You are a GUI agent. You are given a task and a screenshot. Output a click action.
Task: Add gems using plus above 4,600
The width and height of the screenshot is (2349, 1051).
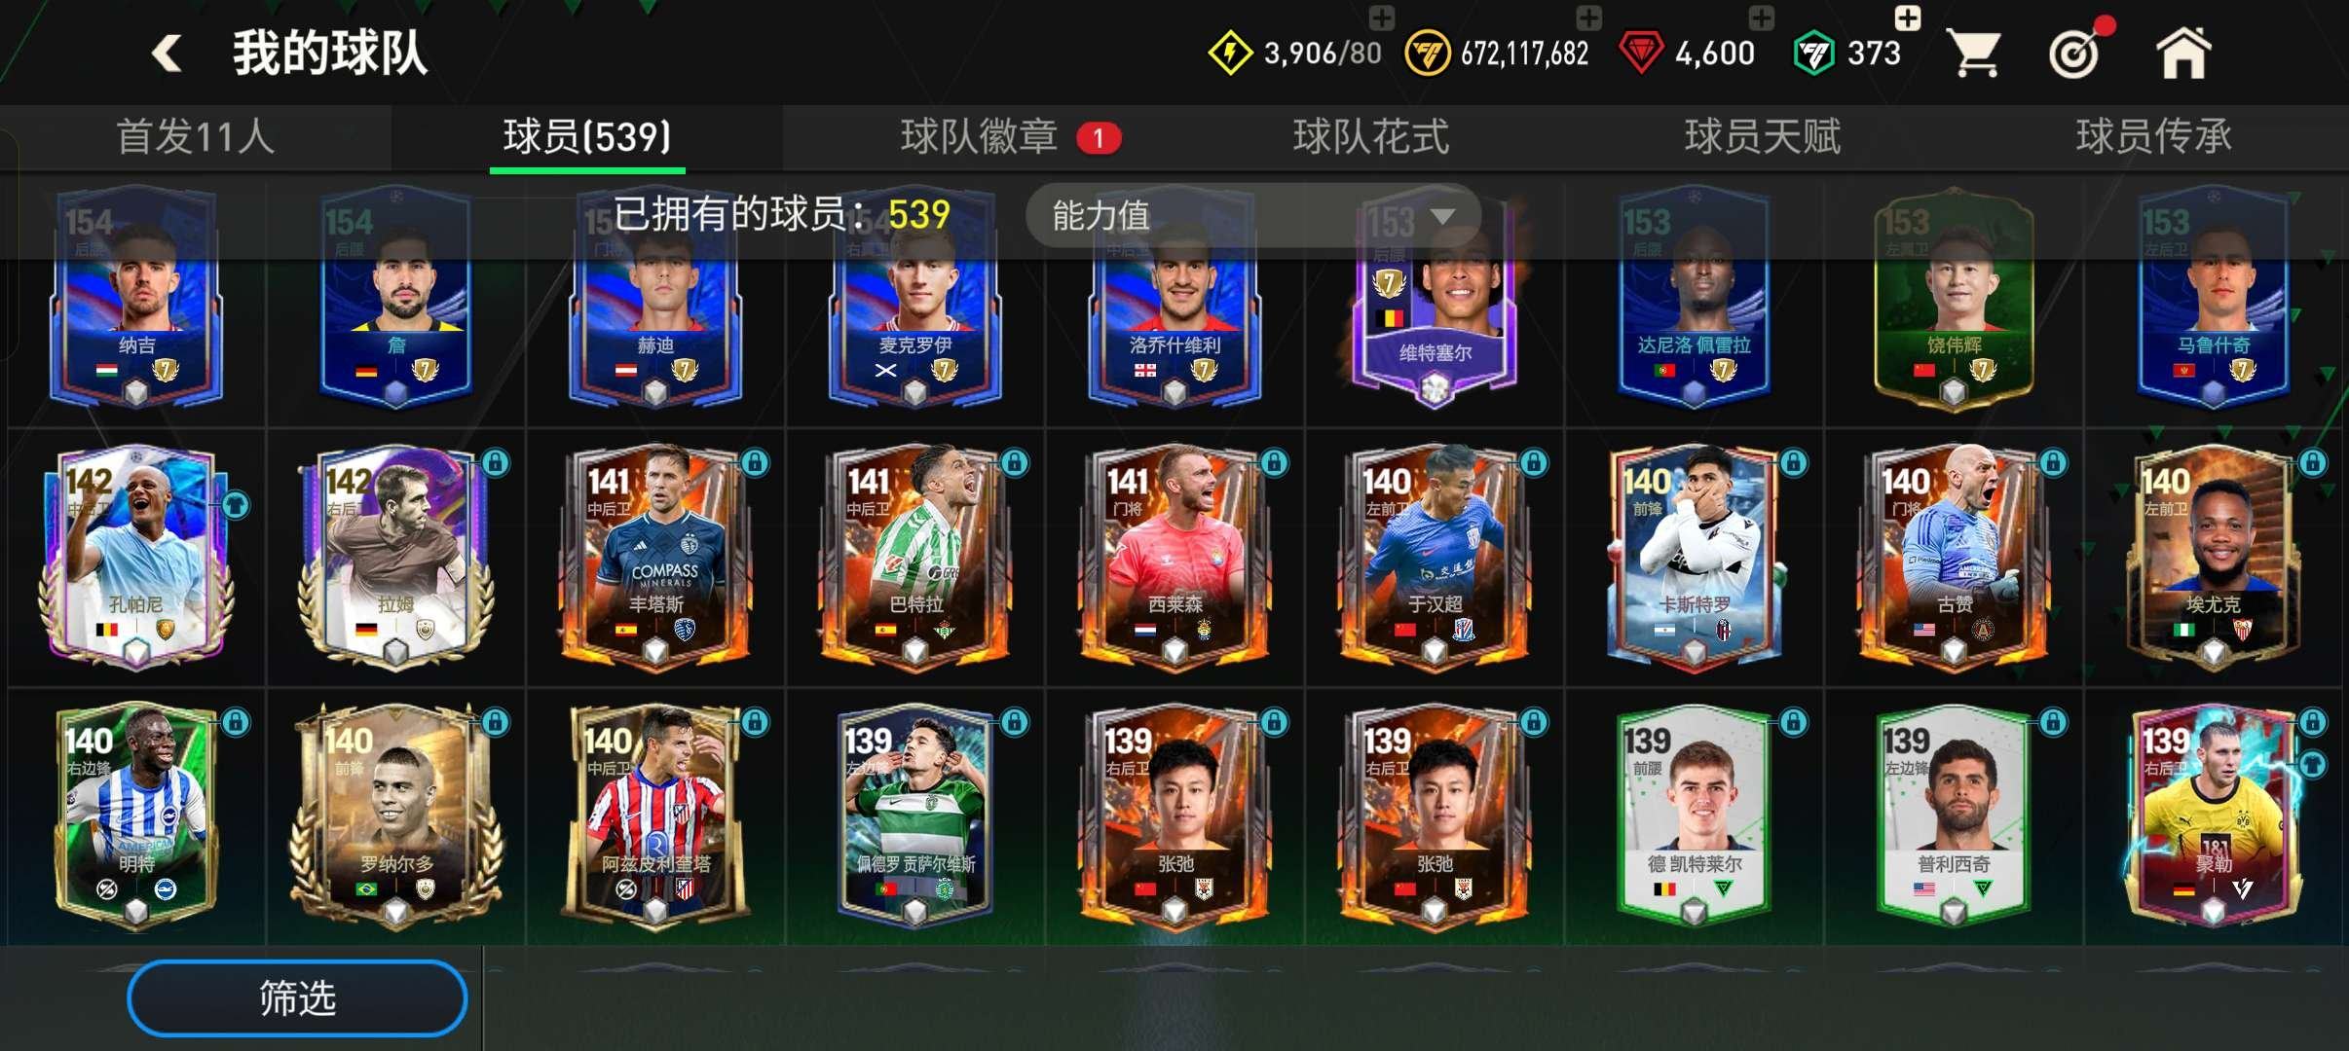click(1761, 18)
